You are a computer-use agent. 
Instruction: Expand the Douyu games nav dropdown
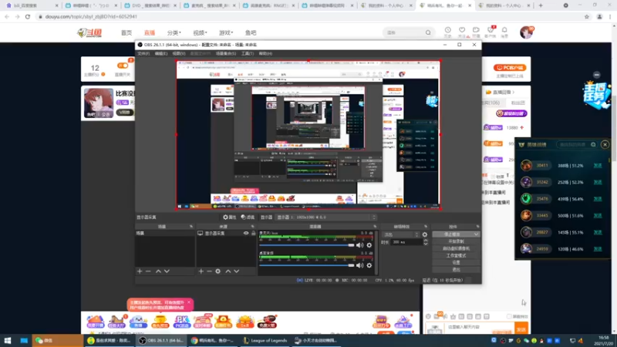(x=226, y=32)
